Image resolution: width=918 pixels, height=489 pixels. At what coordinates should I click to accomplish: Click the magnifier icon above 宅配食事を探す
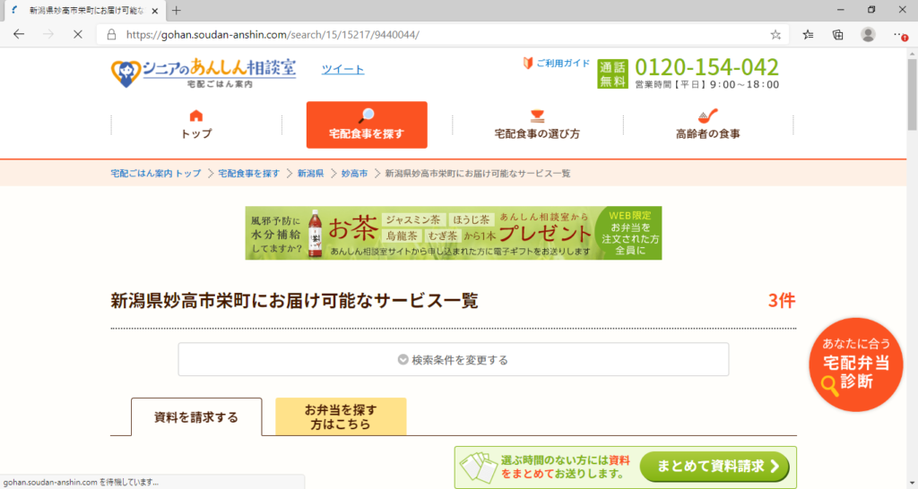[x=367, y=116]
